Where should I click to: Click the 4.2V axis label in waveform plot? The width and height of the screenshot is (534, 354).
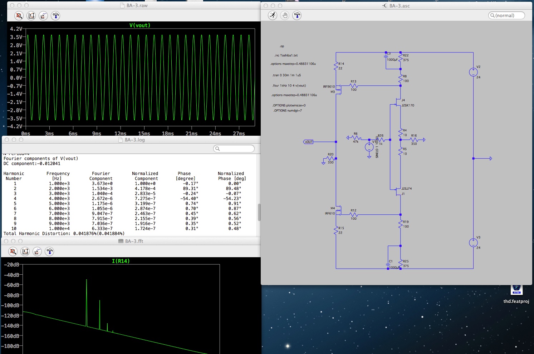click(16, 29)
